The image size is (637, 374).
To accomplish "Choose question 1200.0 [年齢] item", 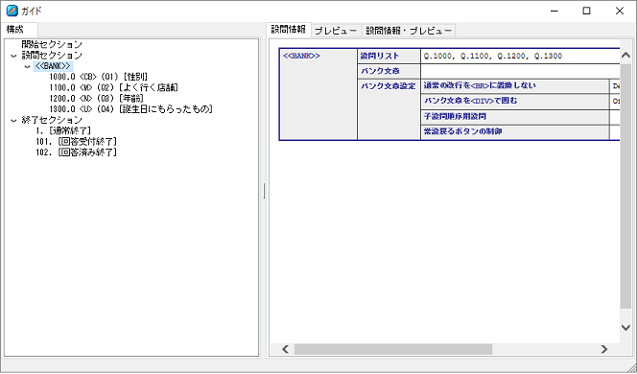I will coord(96,99).
